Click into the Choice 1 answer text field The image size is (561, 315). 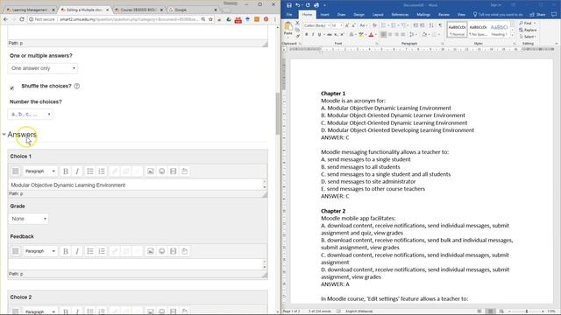pos(135,185)
